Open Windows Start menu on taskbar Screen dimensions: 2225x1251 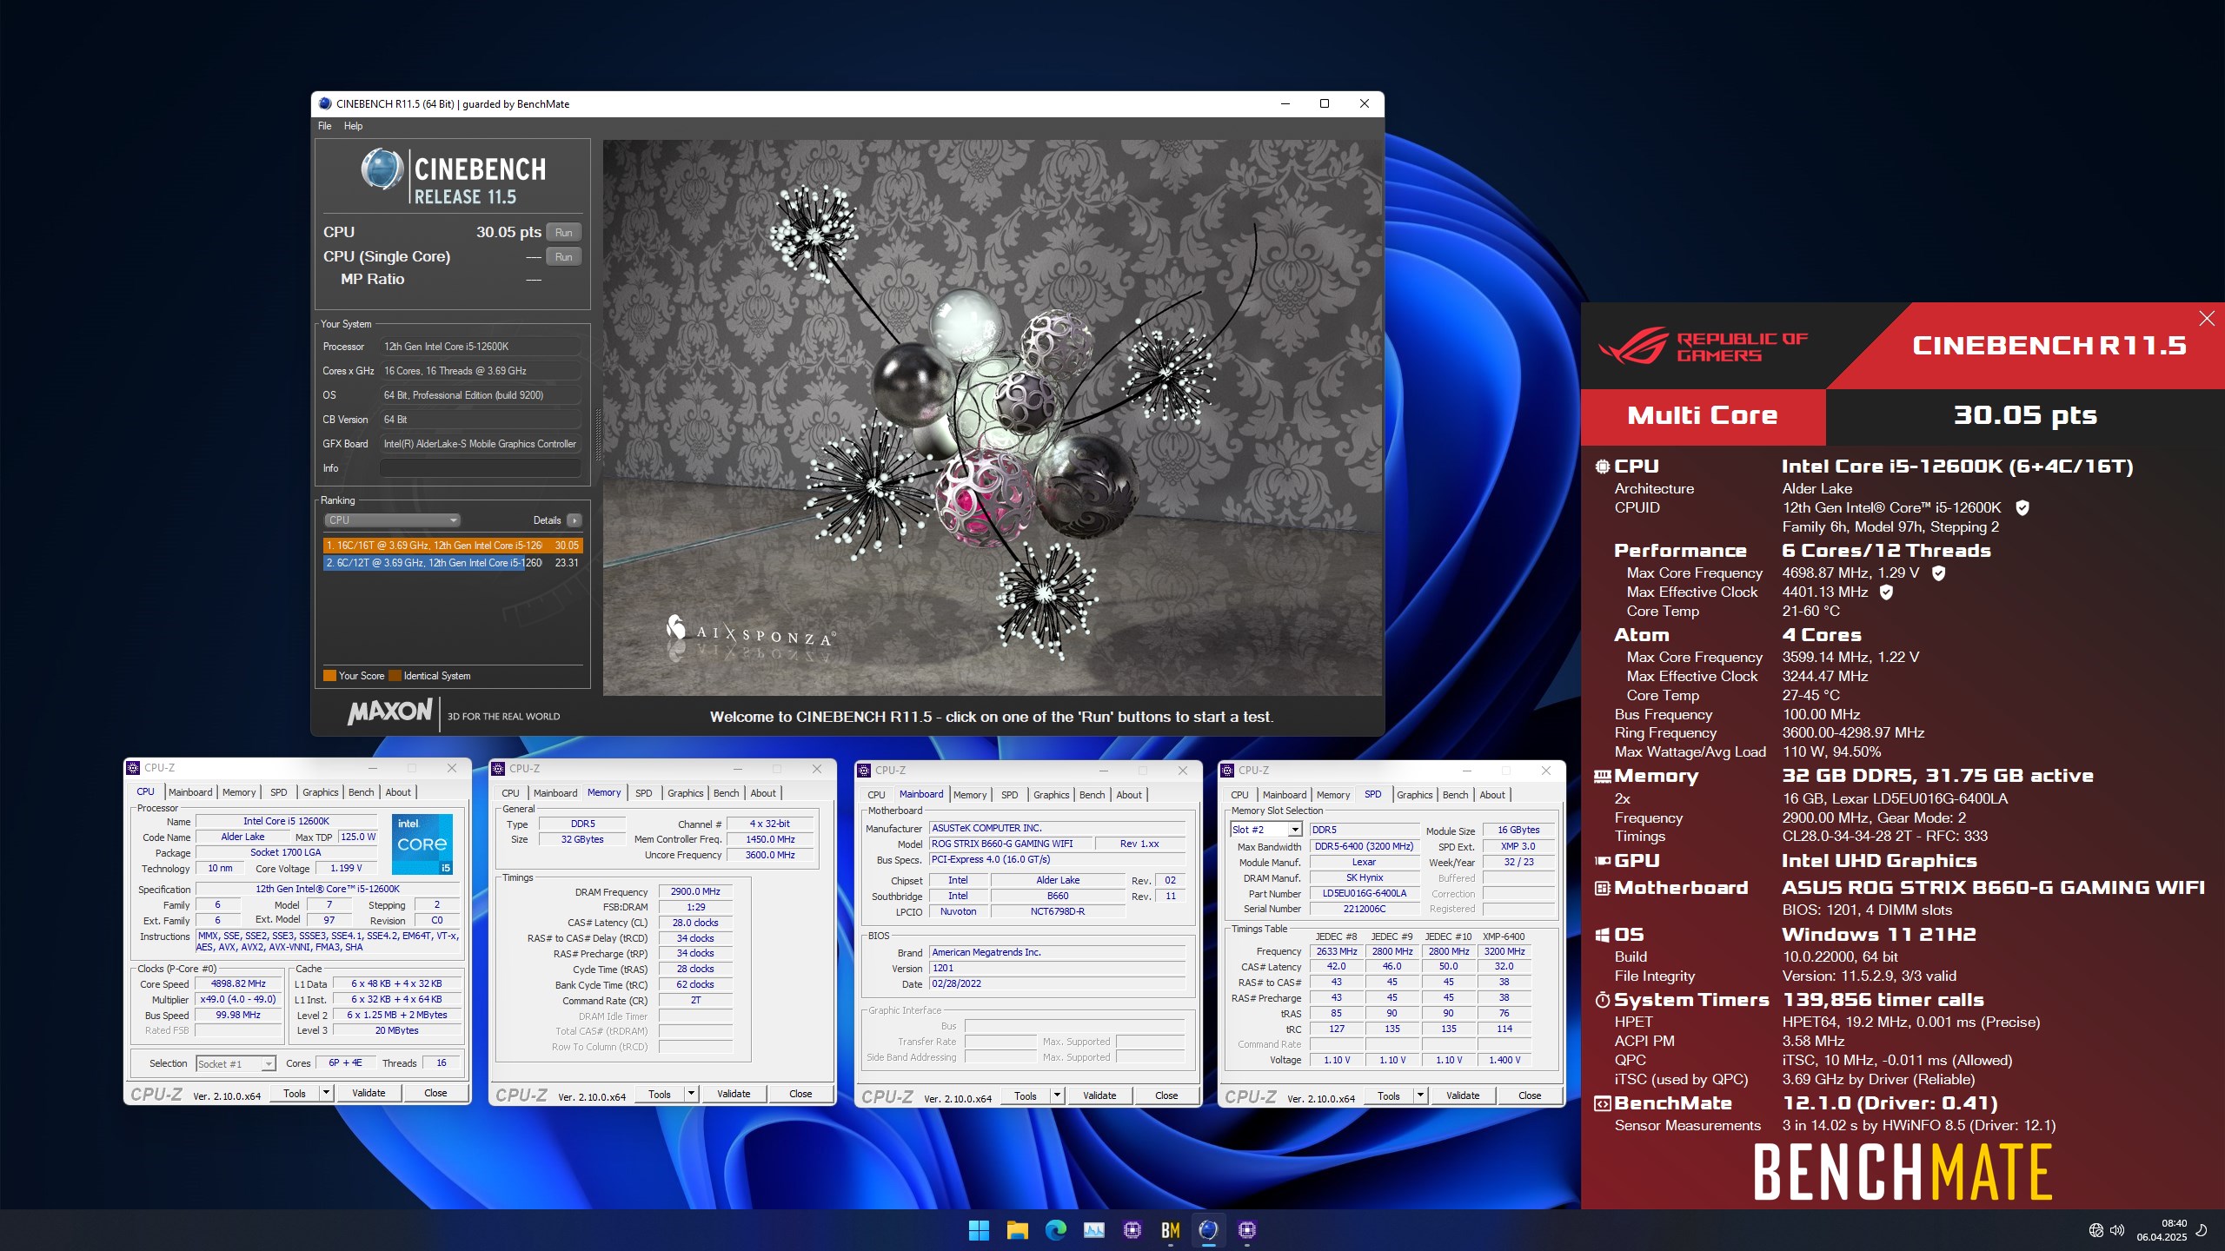(979, 1230)
